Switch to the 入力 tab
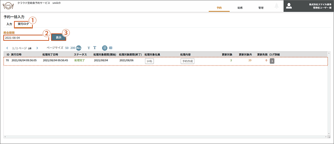The image size is (334, 144). [x=9, y=24]
